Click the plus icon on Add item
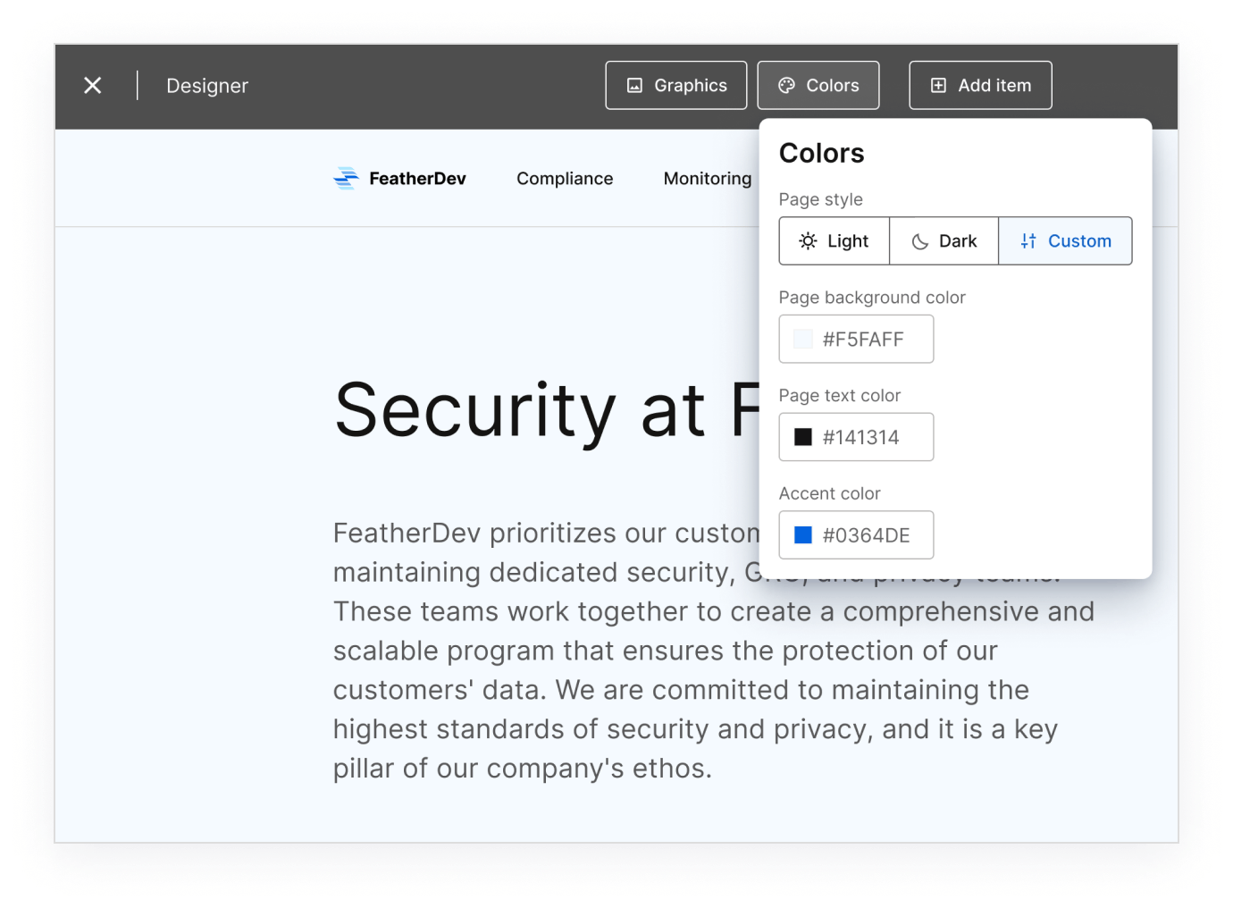This screenshot has height=908, width=1233. pyautogui.click(x=938, y=86)
